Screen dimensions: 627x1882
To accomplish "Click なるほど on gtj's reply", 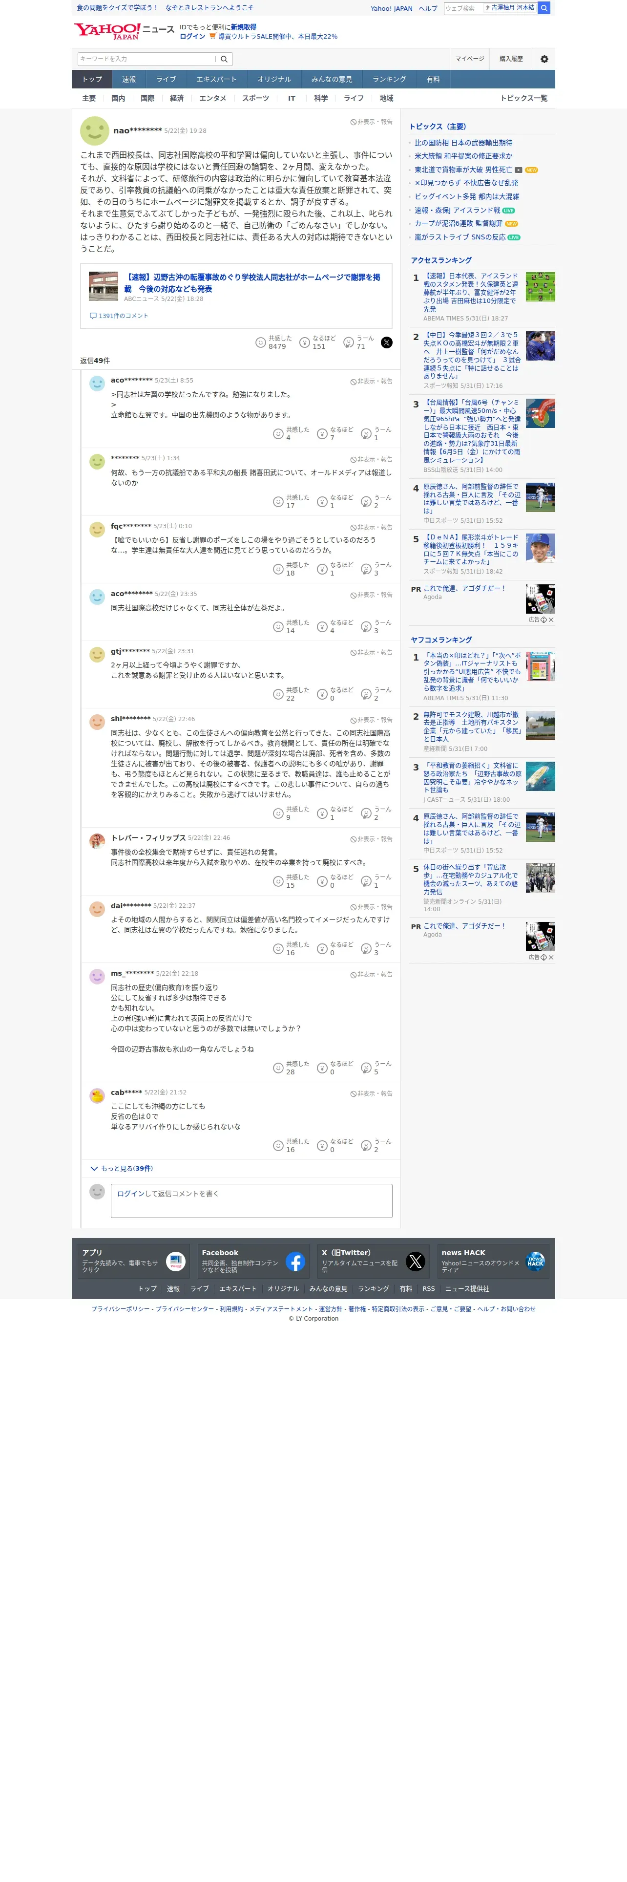I will pyautogui.click(x=322, y=694).
